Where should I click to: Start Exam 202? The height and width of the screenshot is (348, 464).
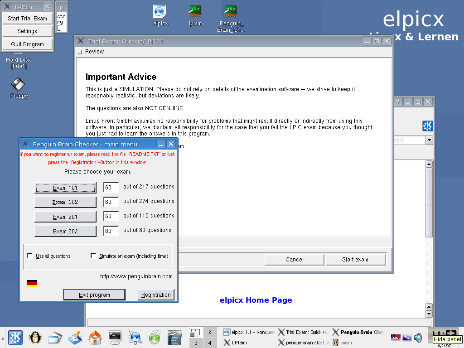click(65, 231)
